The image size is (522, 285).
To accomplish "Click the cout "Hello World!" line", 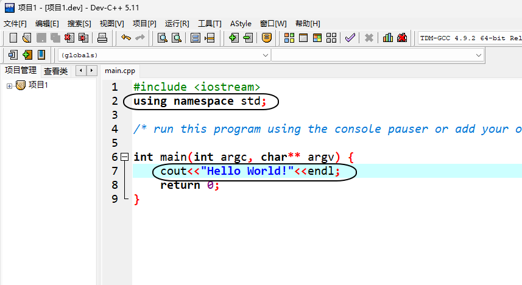I will coord(250,171).
